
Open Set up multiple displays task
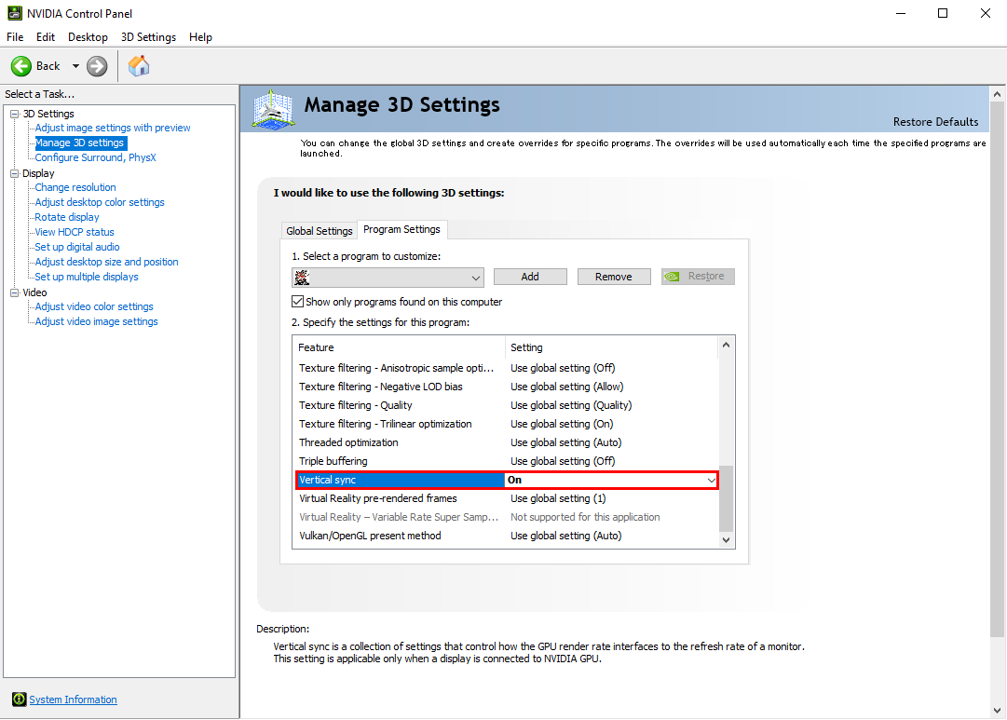[87, 277]
